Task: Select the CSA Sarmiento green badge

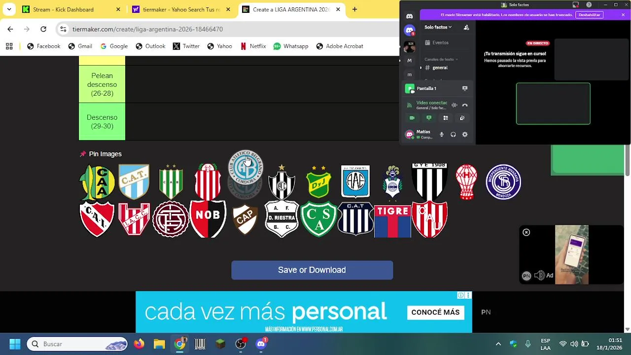Action: (318, 219)
